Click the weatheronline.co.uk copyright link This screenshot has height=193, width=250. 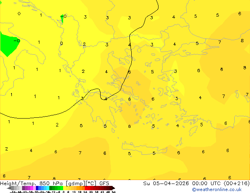point(217,189)
